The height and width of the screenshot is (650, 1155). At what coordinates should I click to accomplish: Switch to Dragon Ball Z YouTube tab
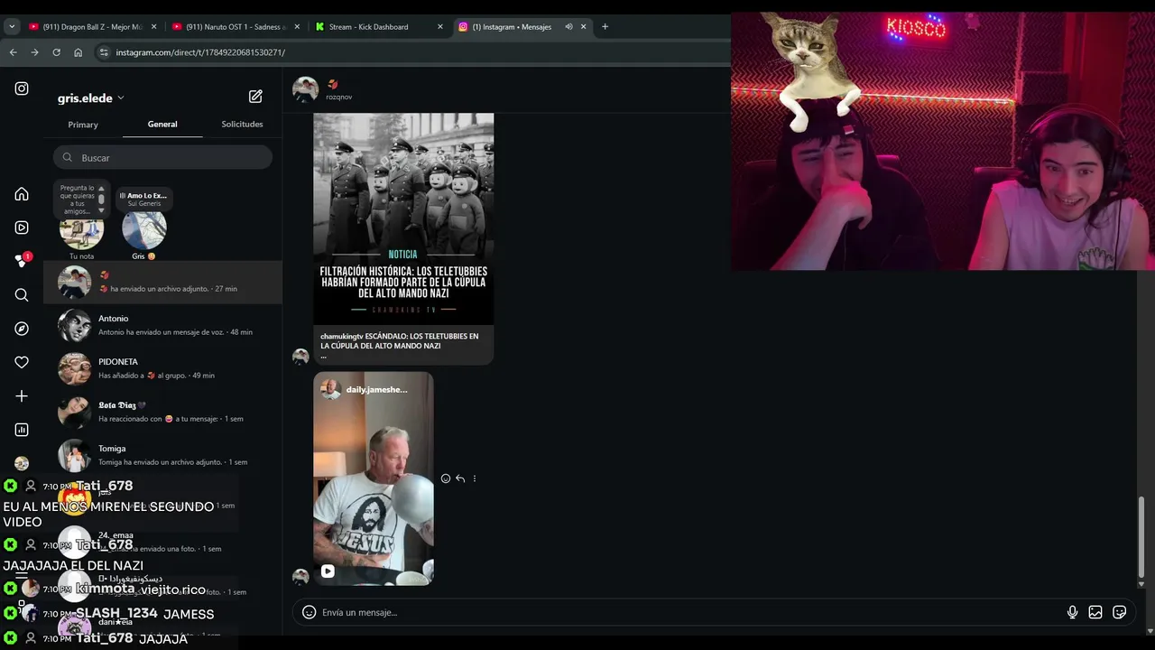[x=92, y=26]
